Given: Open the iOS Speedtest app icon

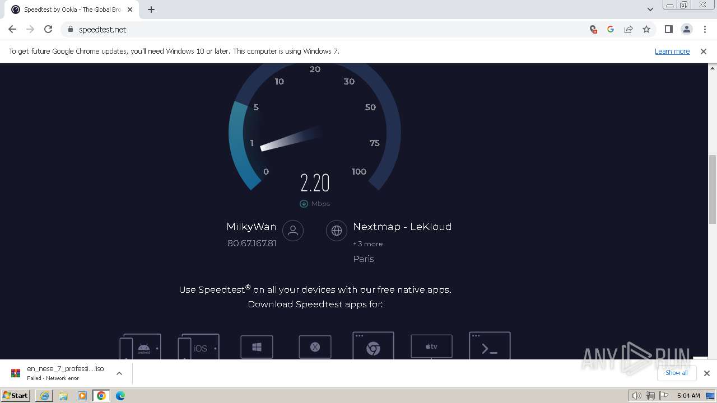Looking at the screenshot, I should 198,346.
